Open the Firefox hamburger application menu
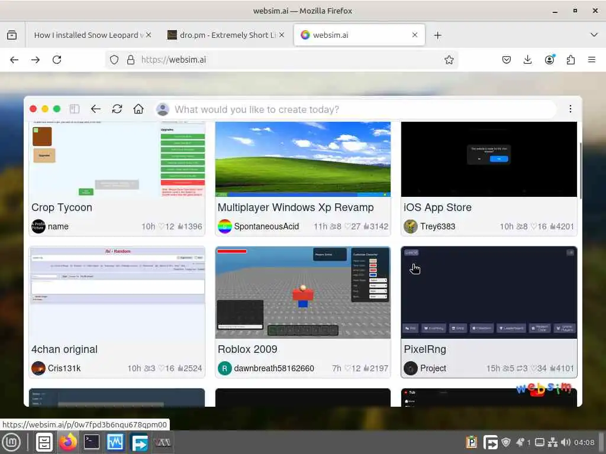606x454 pixels. coord(592,60)
